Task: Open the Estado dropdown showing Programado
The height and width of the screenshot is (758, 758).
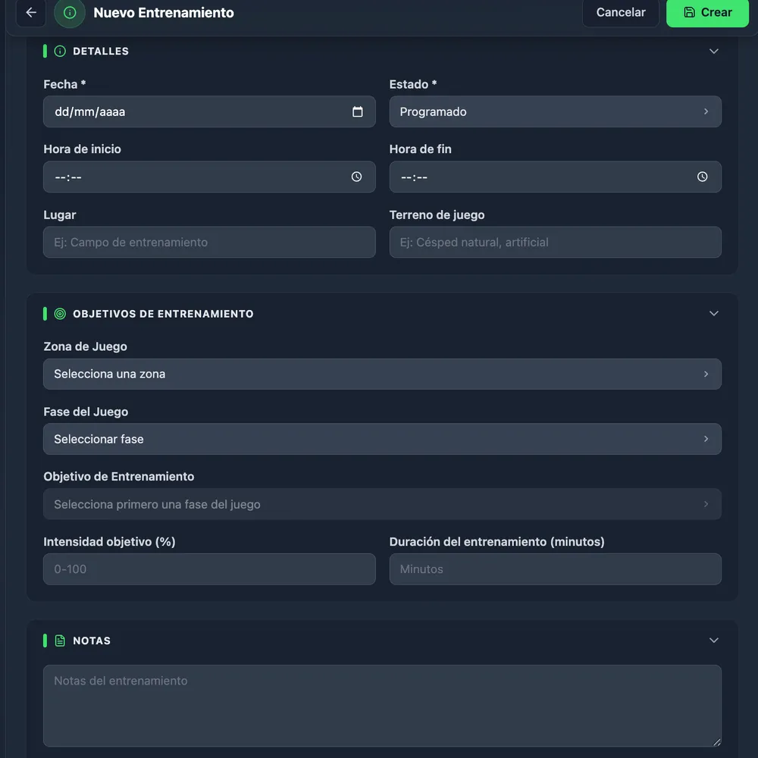Action: pyautogui.click(x=555, y=111)
